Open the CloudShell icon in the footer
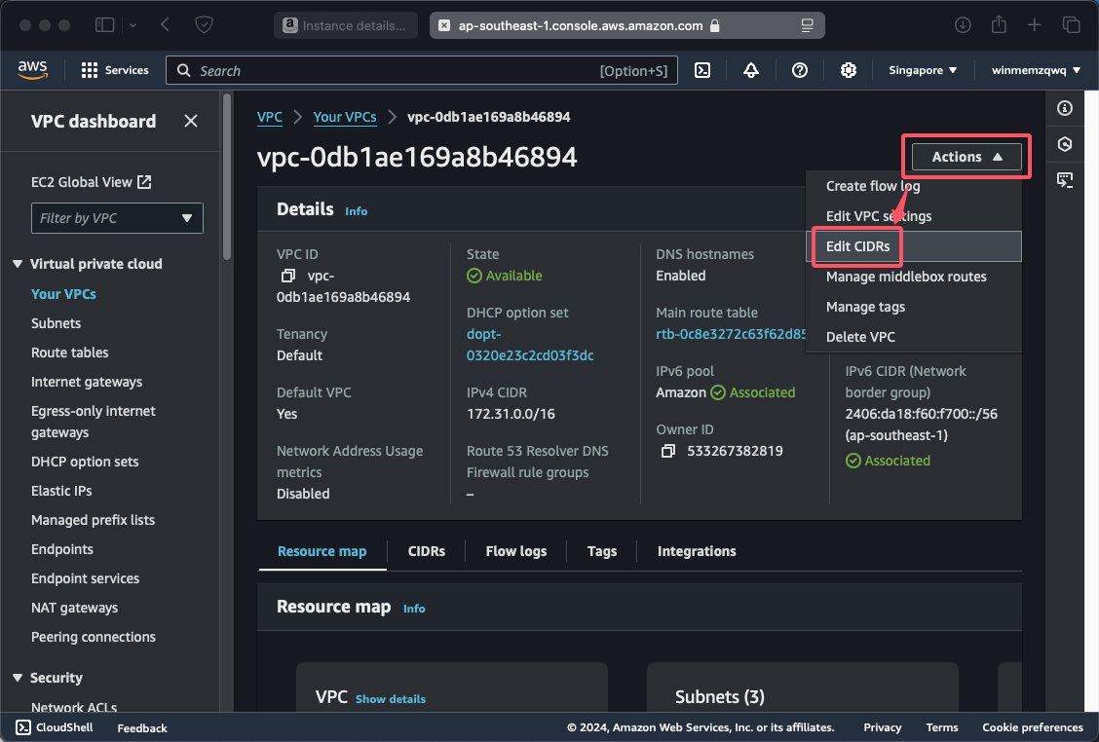Viewport: 1099px width, 742px height. (23, 727)
